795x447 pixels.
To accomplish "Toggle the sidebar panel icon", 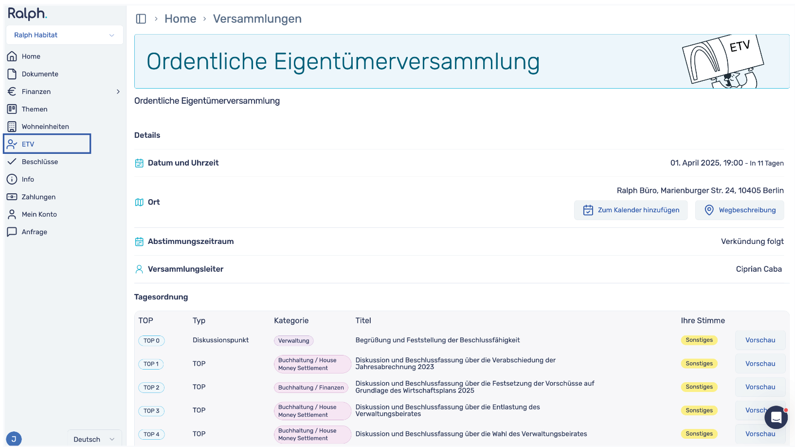I will (141, 19).
